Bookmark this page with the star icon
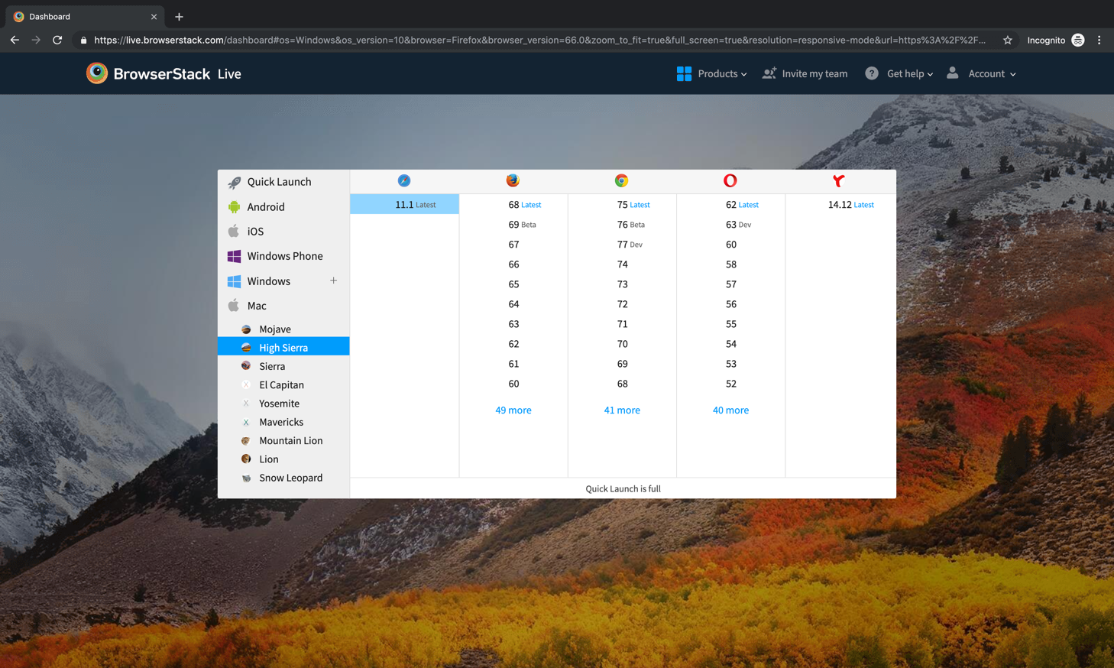This screenshot has height=668, width=1114. (x=1008, y=40)
